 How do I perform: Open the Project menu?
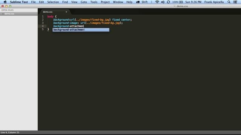coord(105,2)
